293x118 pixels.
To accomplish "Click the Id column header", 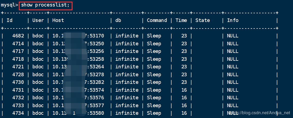I will tap(10, 20).
